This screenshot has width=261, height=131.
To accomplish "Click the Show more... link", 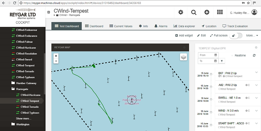I will click(x=24, y=119).
